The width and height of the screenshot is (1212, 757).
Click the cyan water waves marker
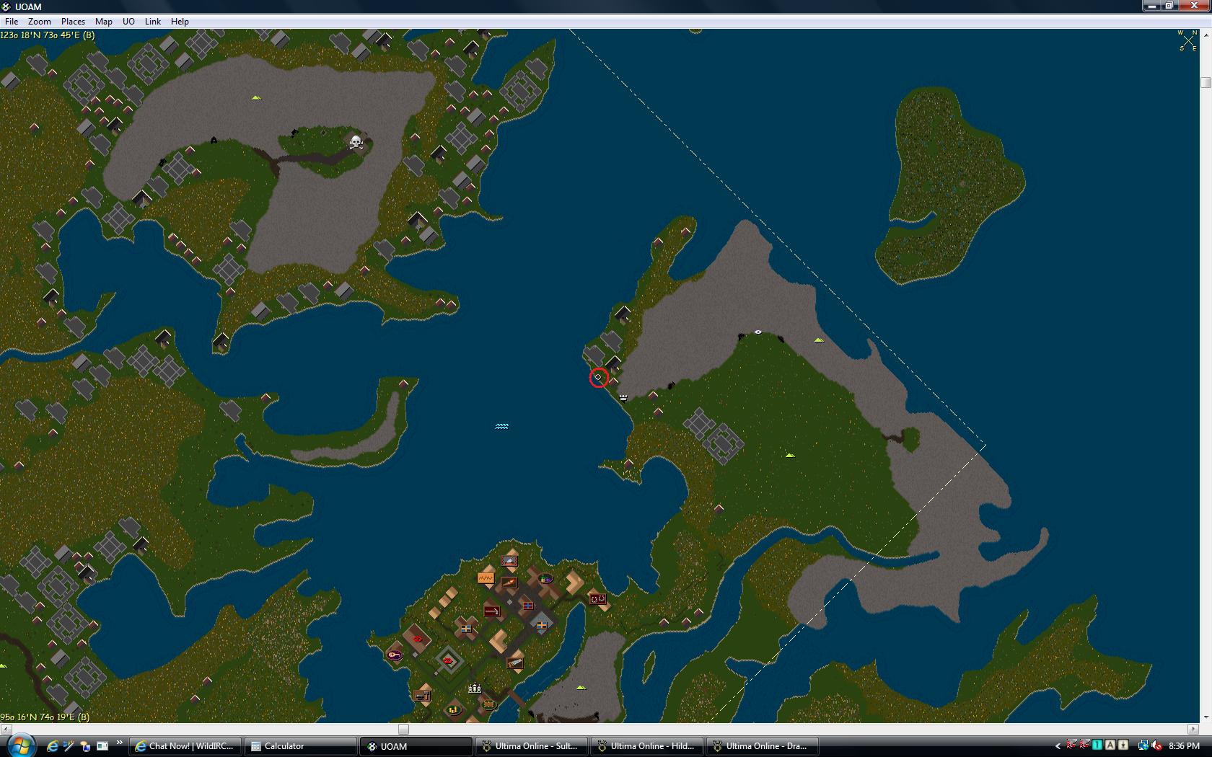tap(502, 426)
